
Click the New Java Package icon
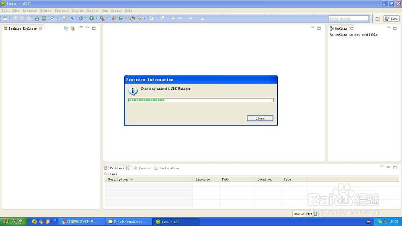point(114,18)
